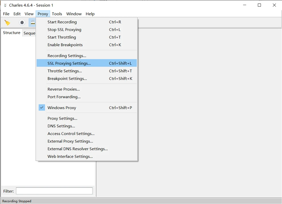The image size is (282, 204).
Task: Open External Proxy Settings entry
Action: (87, 141)
